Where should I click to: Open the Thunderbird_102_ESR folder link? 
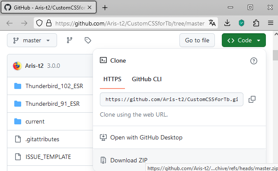pyautogui.click(x=54, y=86)
